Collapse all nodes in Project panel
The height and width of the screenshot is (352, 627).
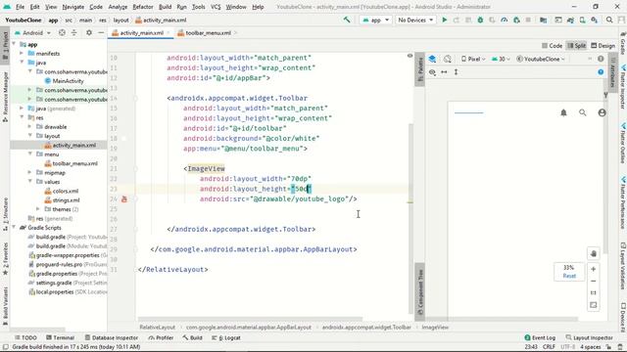click(74, 32)
